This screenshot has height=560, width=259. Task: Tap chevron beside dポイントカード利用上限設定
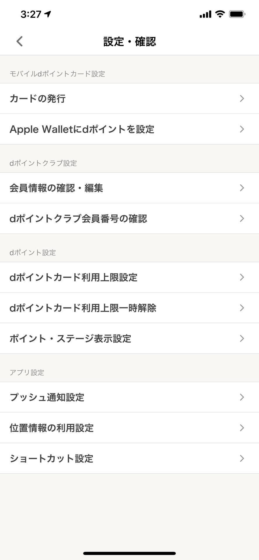coord(242,277)
